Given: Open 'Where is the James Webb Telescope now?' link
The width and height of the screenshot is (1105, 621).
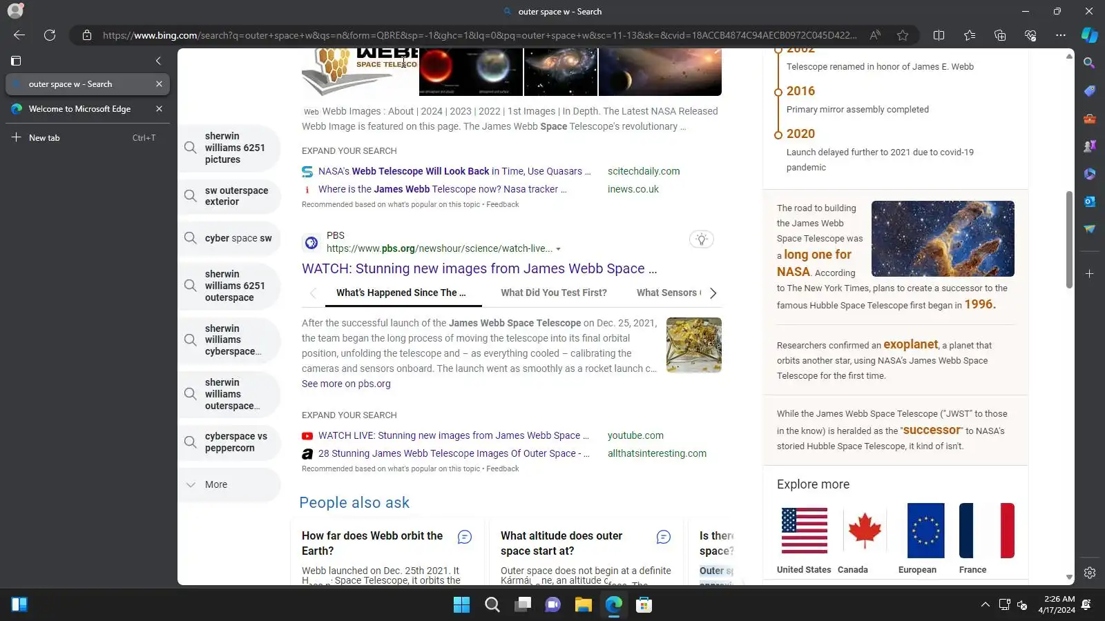Looking at the screenshot, I should click(442, 189).
